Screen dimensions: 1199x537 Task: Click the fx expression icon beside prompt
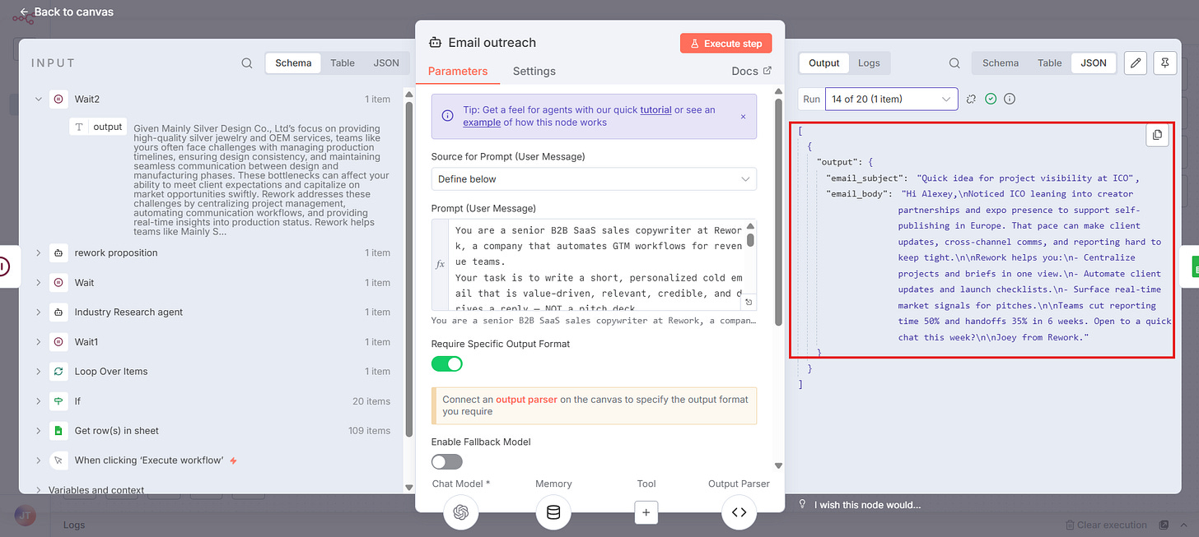click(x=441, y=265)
